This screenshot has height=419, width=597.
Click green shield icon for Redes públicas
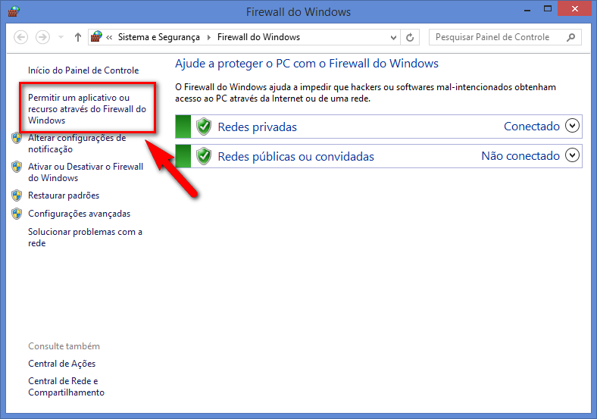(204, 156)
